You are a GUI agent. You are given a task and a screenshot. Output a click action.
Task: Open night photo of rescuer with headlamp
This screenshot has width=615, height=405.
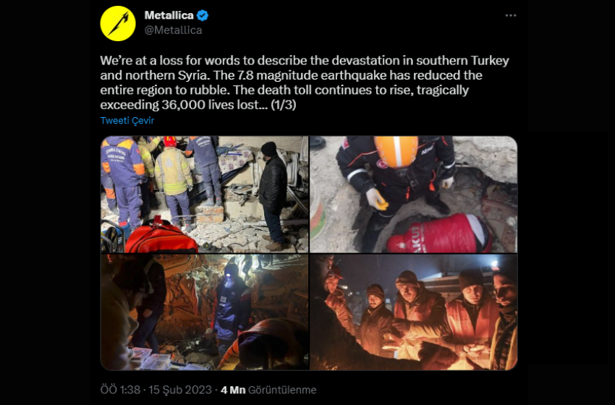coord(204,312)
